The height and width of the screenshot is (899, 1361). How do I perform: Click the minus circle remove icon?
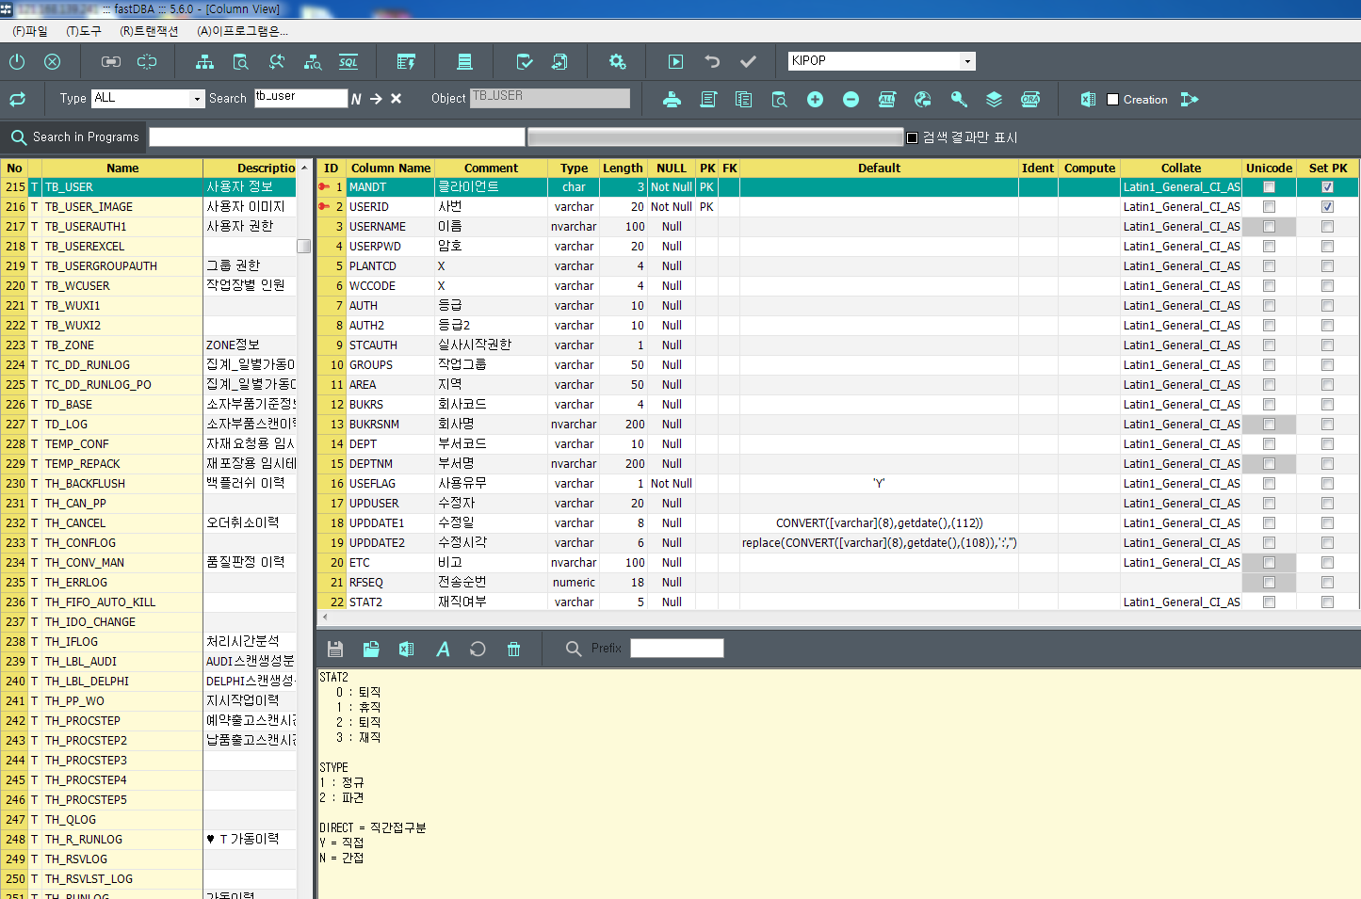coord(851,99)
